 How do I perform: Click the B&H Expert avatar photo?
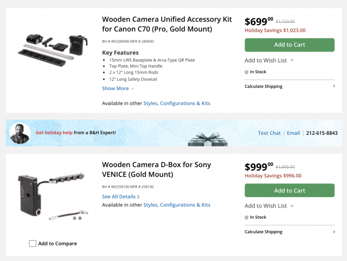(20, 133)
